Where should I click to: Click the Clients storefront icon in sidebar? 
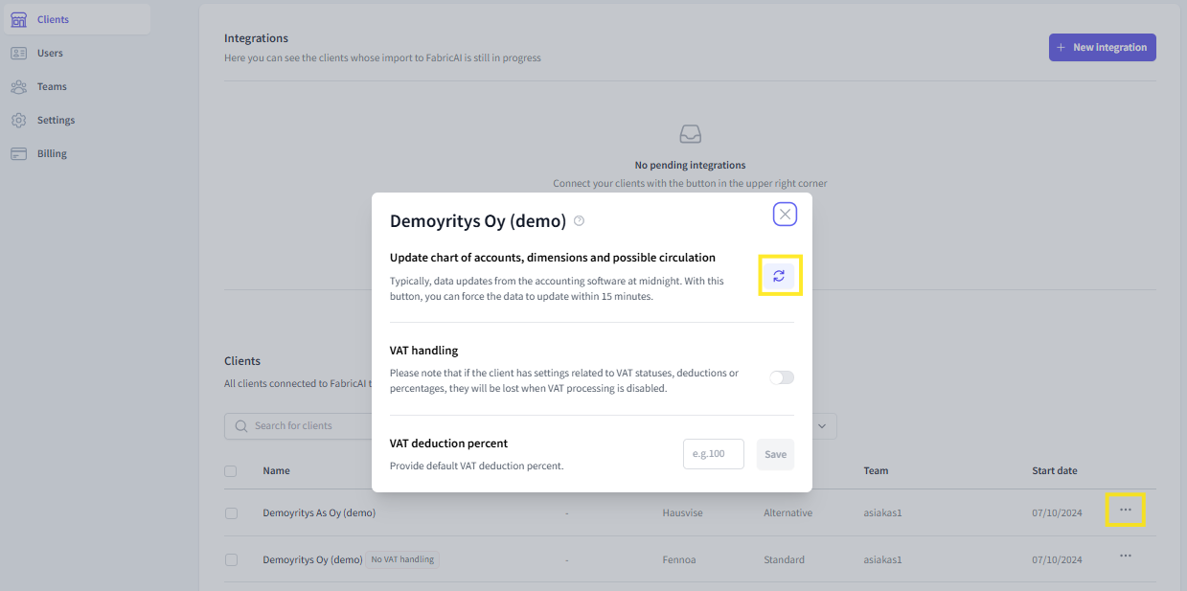[18, 19]
